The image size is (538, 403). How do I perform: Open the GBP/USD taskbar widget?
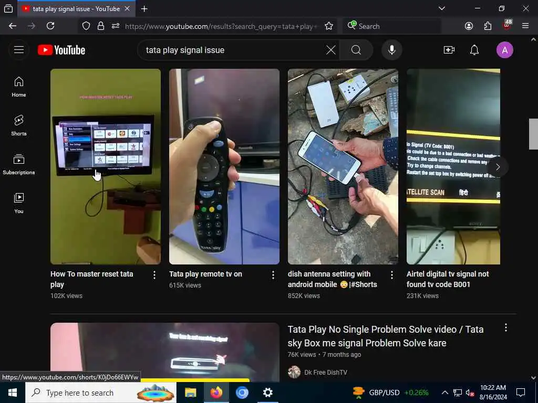click(x=390, y=393)
